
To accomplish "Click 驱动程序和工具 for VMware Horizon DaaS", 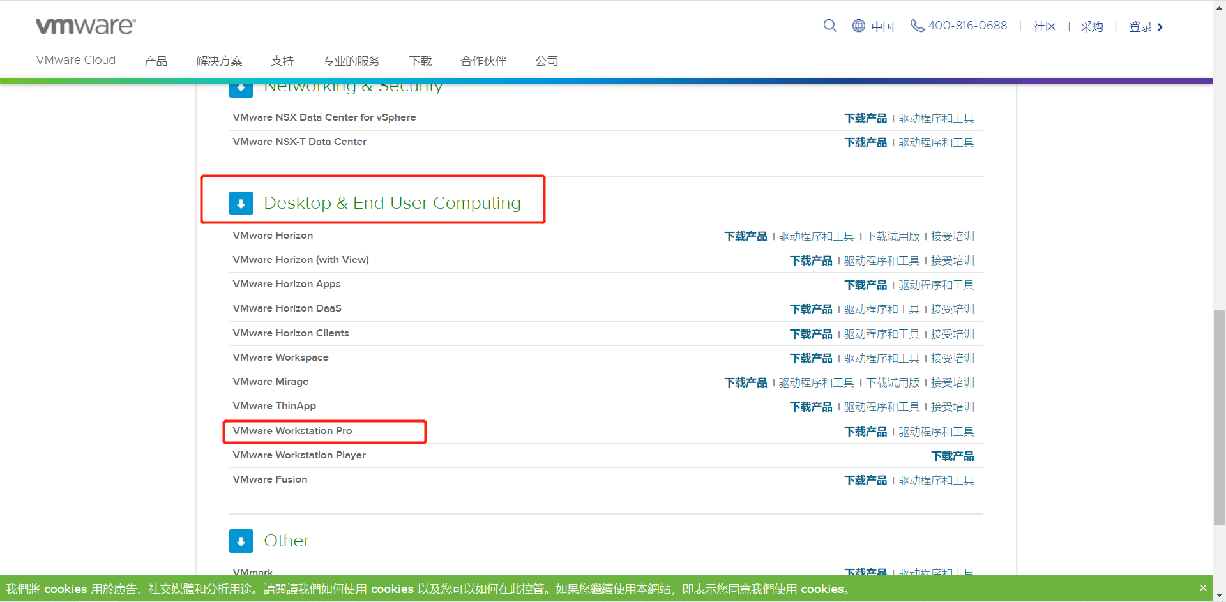I will 881,309.
